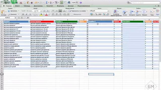Switch to the Формулы tab
Image resolution: width=161 pixels, height=90 pixels.
60,6
